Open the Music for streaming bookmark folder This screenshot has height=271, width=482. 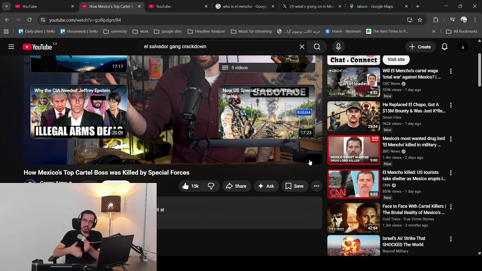click(x=251, y=31)
